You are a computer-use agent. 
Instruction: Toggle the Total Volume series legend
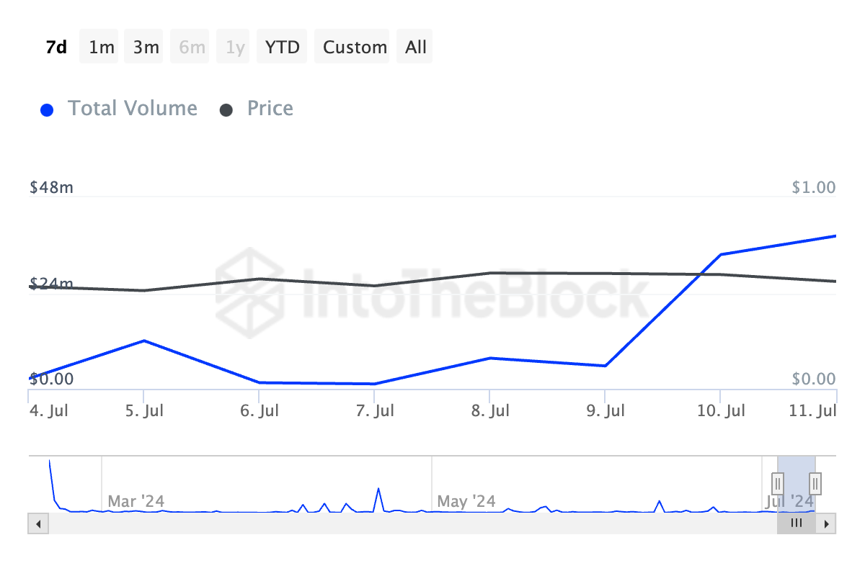coord(132,109)
